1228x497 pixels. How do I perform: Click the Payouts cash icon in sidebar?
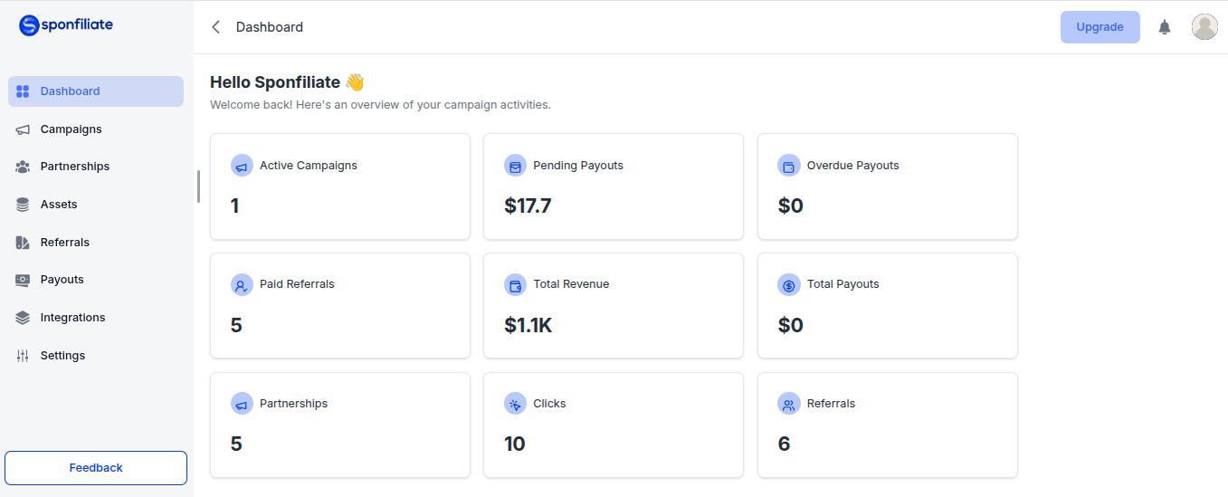23,280
